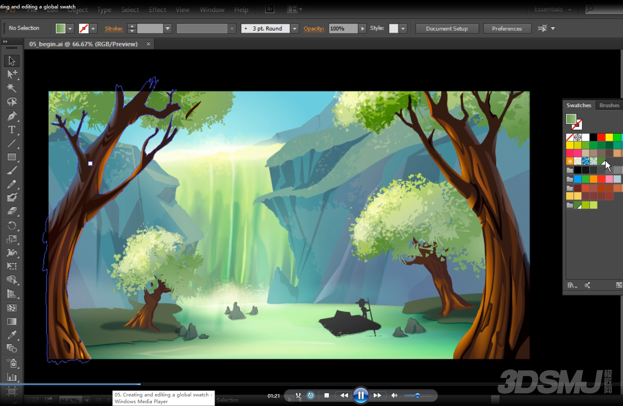This screenshot has height=406, width=623.
Task: Expand the control panel options arrow
Action: 553,28
